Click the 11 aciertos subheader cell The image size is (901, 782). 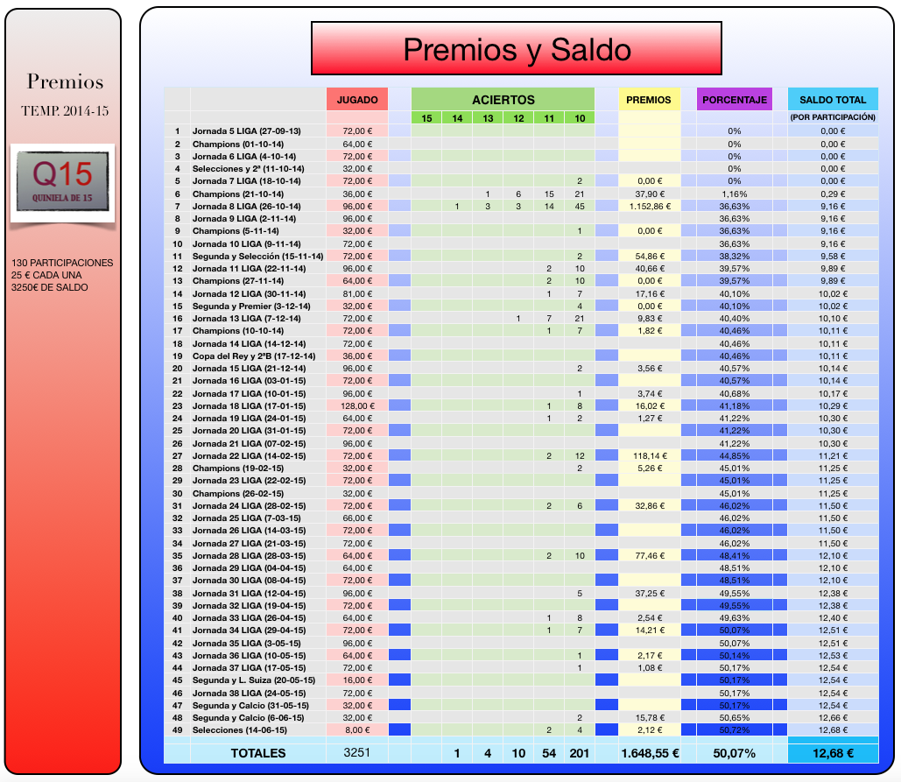point(549,118)
